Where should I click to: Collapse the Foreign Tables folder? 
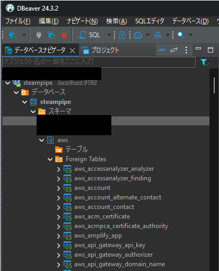click(50, 159)
